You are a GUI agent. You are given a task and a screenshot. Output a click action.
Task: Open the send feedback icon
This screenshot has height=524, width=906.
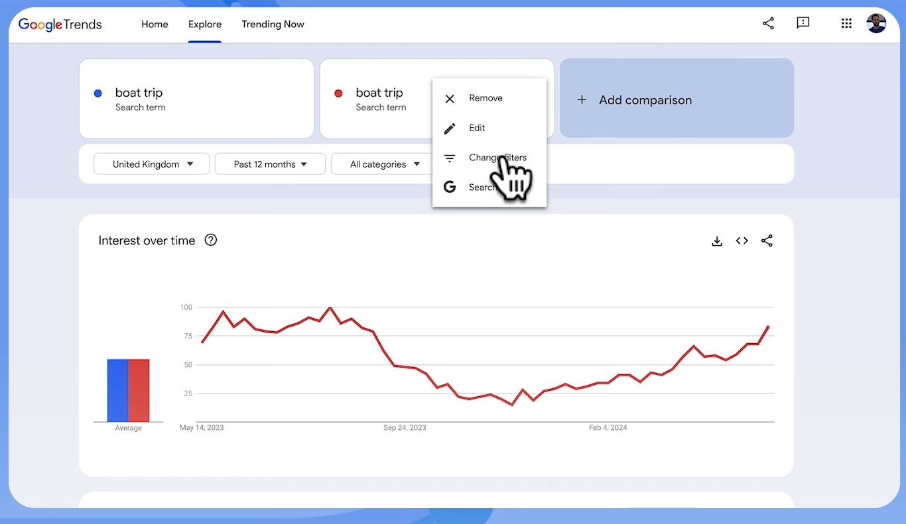click(x=803, y=23)
